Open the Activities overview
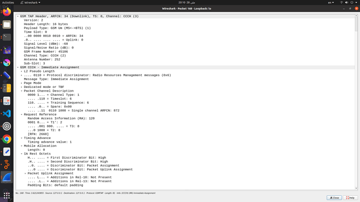Image resolution: width=360 pixels, height=202 pixels. pyautogui.click(x=8, y=3)
